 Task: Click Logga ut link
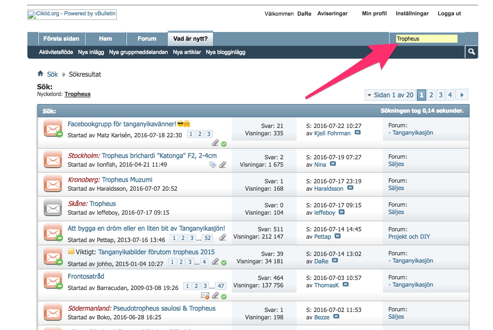tap(449, 13)
